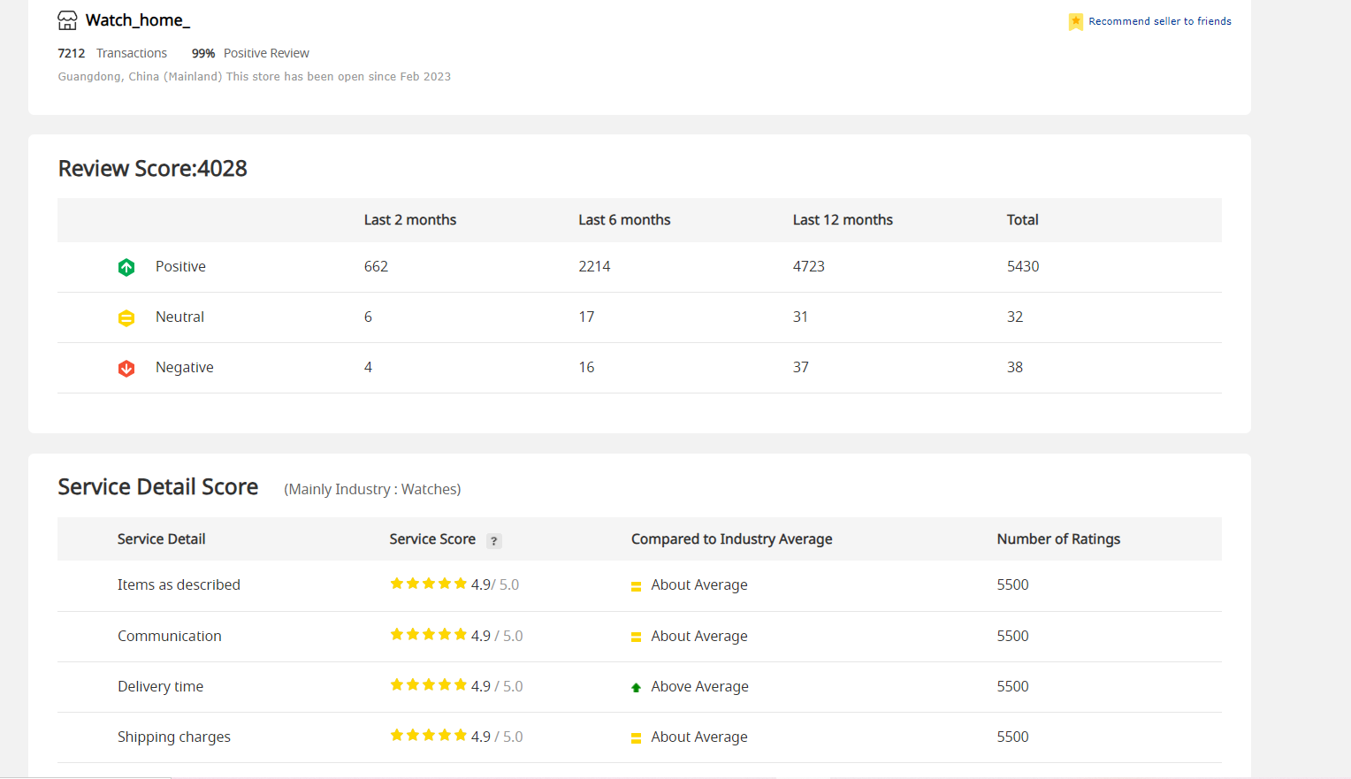Click the Review Score:4028 heading
1351x779 pixels.
coord(153,168)
